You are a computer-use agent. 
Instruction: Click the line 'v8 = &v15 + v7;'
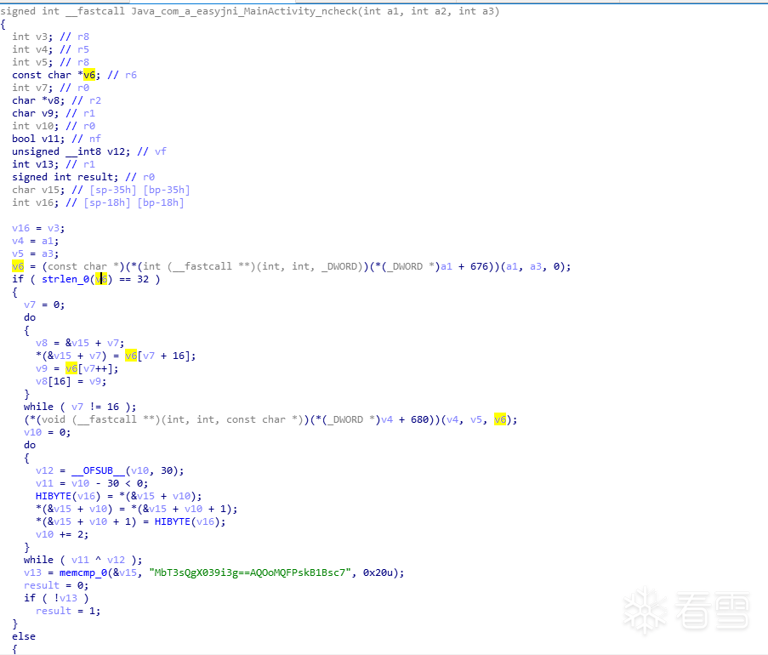click(x=80, y=343)
